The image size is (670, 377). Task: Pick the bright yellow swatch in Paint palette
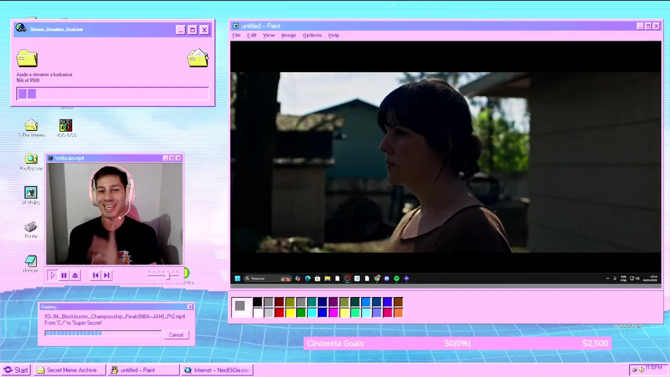290,313
